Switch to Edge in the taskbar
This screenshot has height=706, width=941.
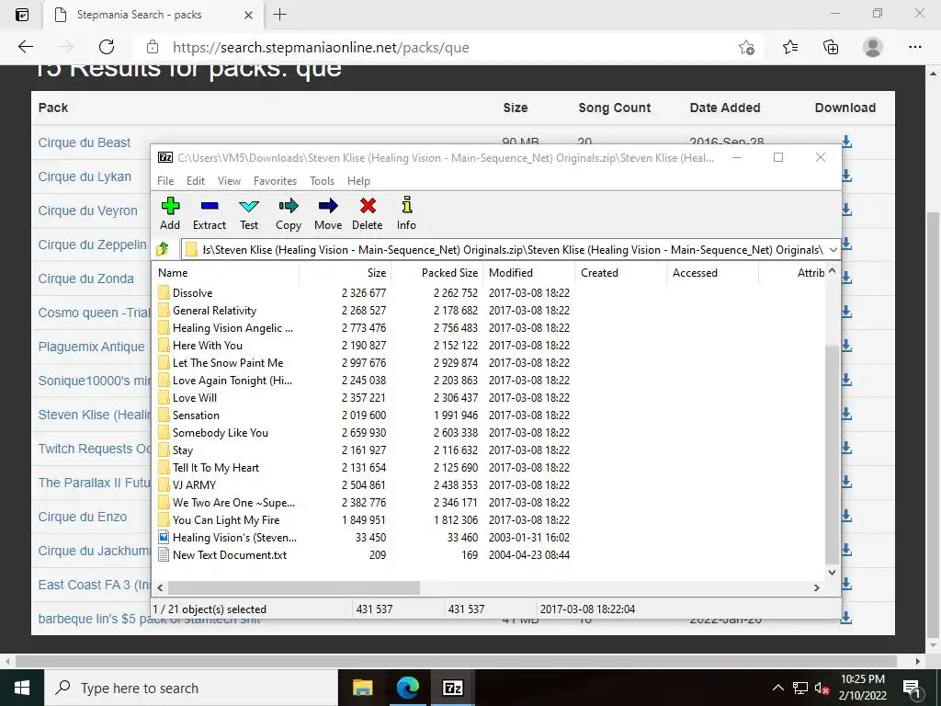pyautogui.click(x=407, y=688)
